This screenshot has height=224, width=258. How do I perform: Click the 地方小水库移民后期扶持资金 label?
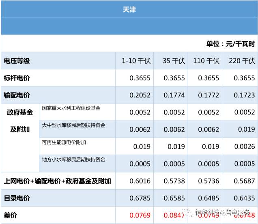(73, 159)
